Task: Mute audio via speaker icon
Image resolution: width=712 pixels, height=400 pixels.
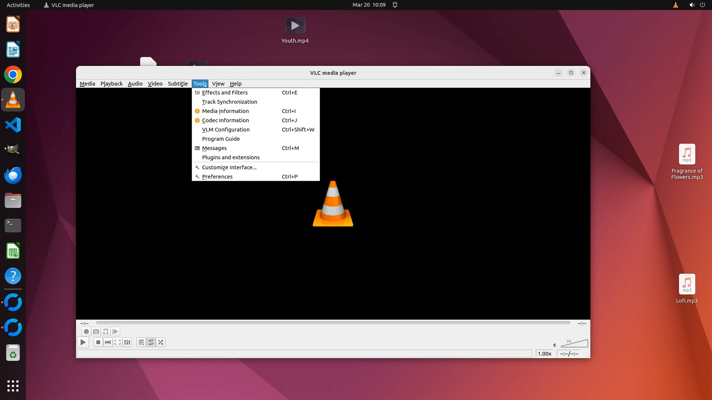Action: pyautogui.click(x=555, y=345)
